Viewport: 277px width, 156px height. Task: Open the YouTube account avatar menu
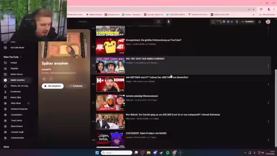tap(268, 22)
